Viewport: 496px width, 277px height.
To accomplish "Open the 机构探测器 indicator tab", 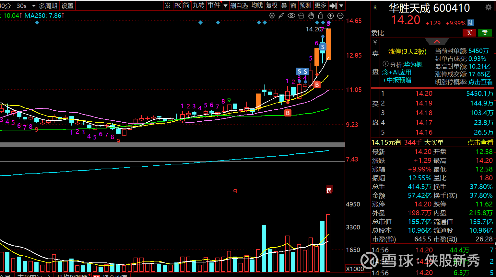I will [x=72, y=275].
